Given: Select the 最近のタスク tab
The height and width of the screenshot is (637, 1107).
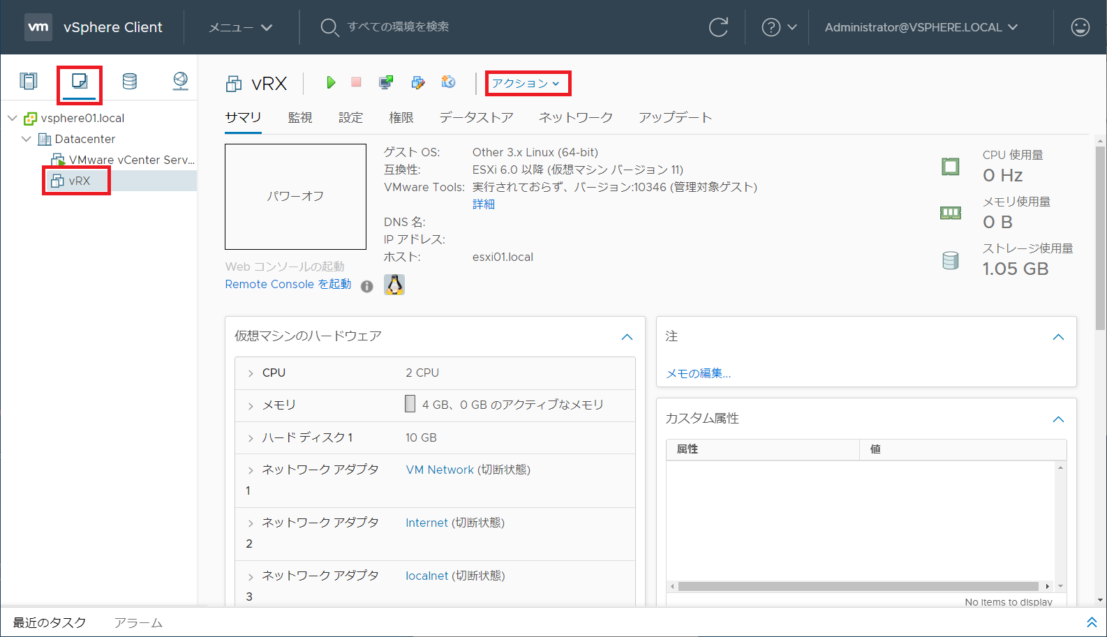Looking at the screenshot, I should click(50, 622).
